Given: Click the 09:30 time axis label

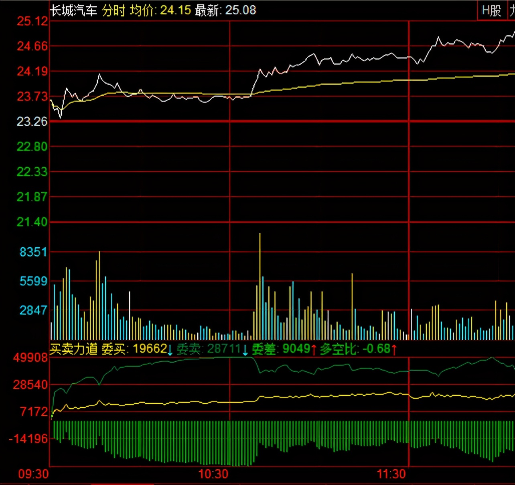Looking at the screenshot, I should tap(34, 474).
